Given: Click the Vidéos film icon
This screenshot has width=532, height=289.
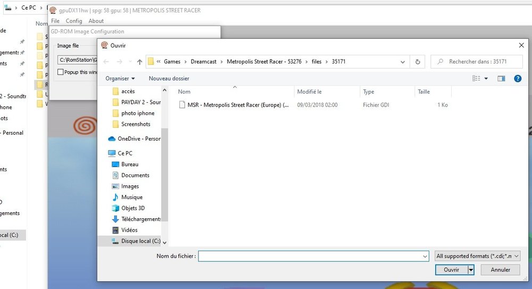Looking at the screenshot, I should point(115,230).
